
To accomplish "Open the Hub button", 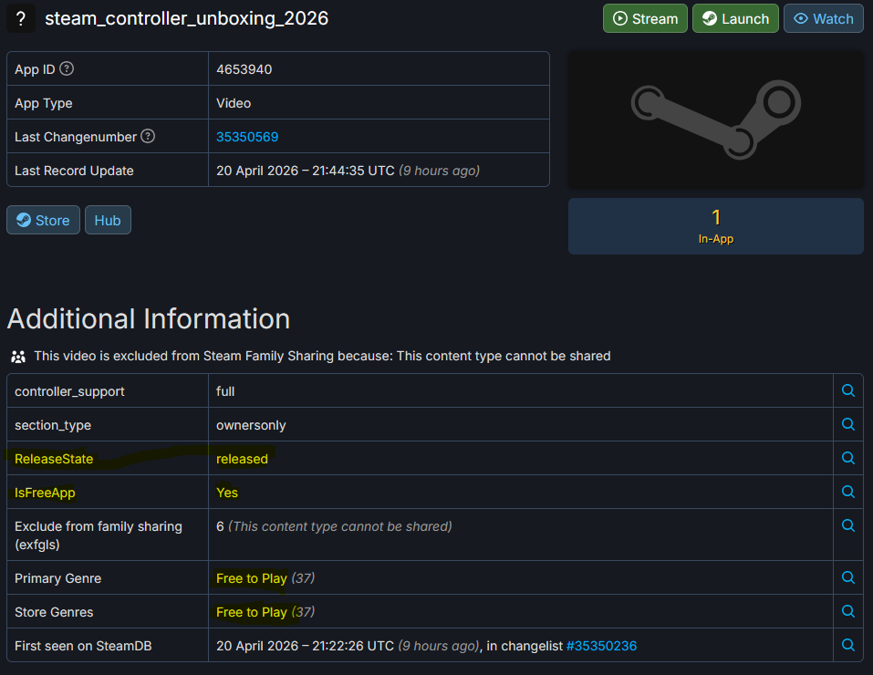I will point(108,220).
